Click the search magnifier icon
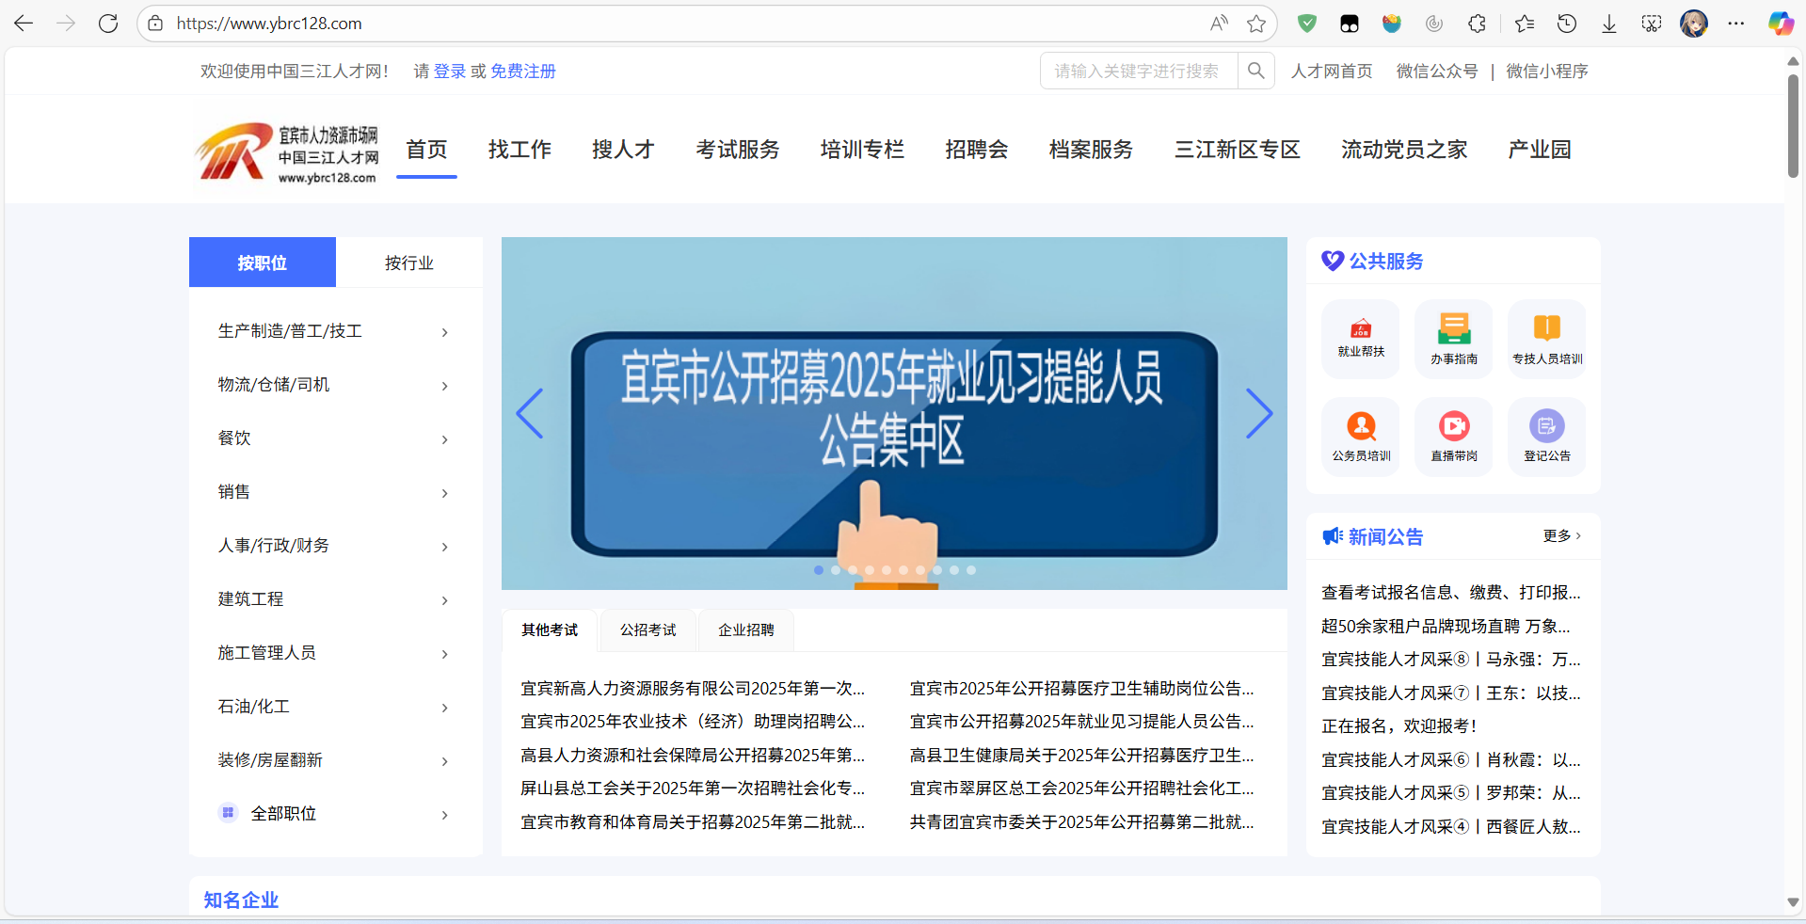This screenshot has width=1806, height=924. click(x=1255, y=71)
